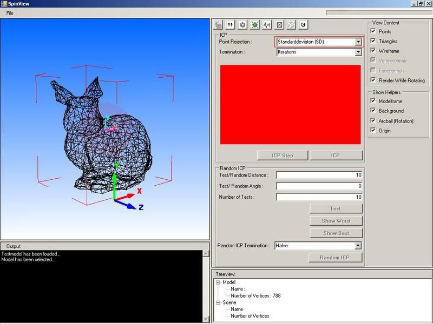This screenshot has width=433, height=324.
Task: Toggle the Triangles checkbox
Action: (373, 41)
